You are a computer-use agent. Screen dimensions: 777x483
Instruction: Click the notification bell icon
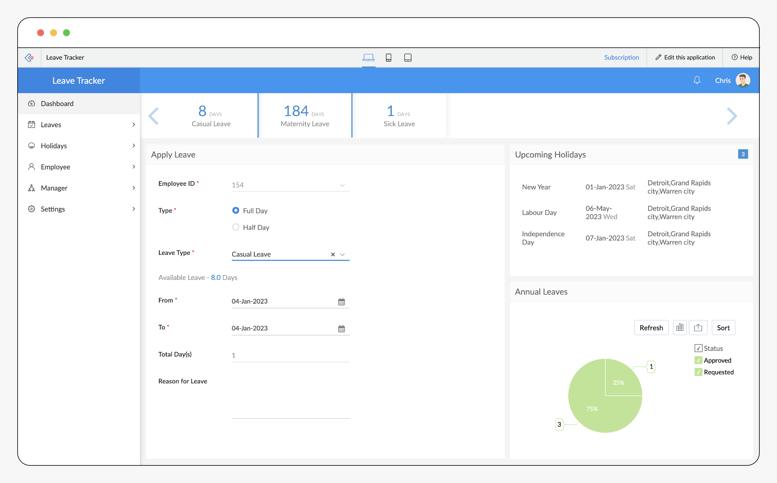697,80
